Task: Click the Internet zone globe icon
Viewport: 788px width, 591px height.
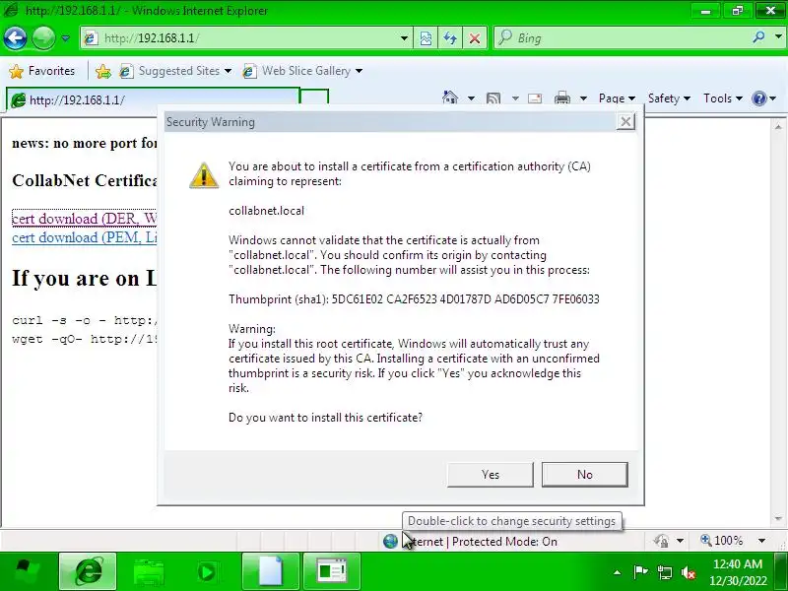Action: (390, 541)
